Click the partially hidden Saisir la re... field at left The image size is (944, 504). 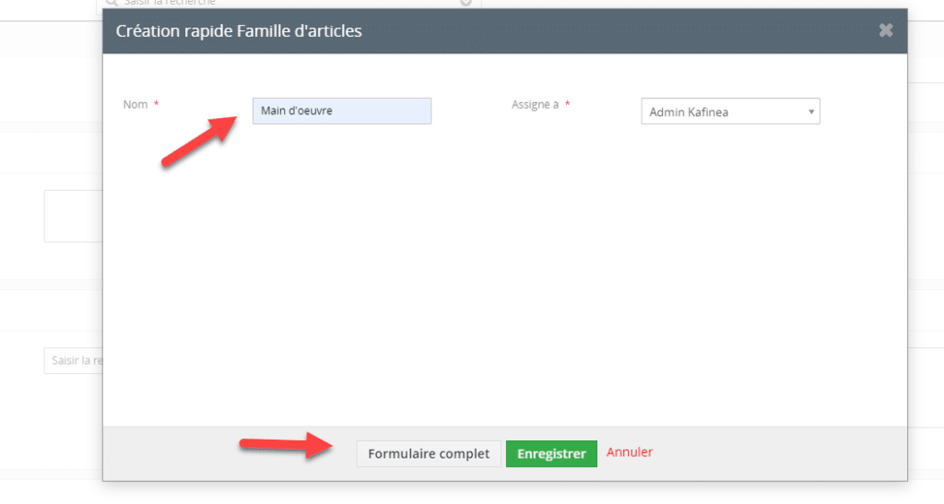[x=74, y=360]
